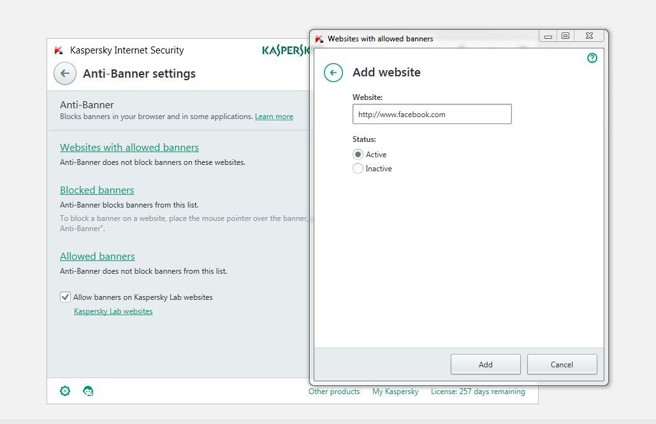Uncheck Allow banners on Kaspersky Lab websites
656x424 pixels.
coord(65,297)
